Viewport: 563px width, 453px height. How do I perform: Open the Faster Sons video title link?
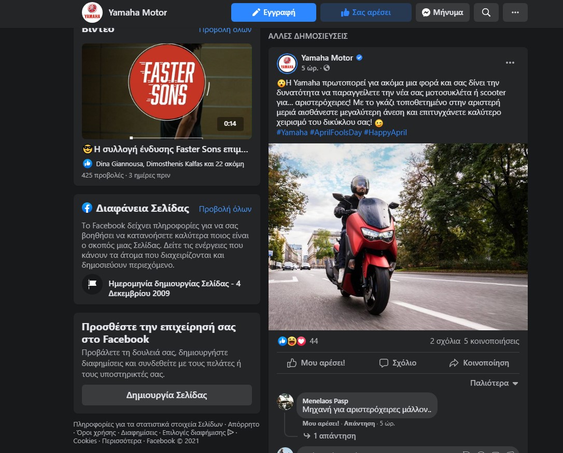(x=165, y=149)
